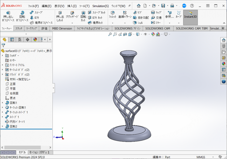Expand the ソリッドボディ(2) folder
Screen dimensions: 227x159
click(x=3, y=75)
